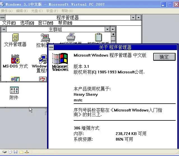Open the Print Manager printer icon

coord(71,37)
